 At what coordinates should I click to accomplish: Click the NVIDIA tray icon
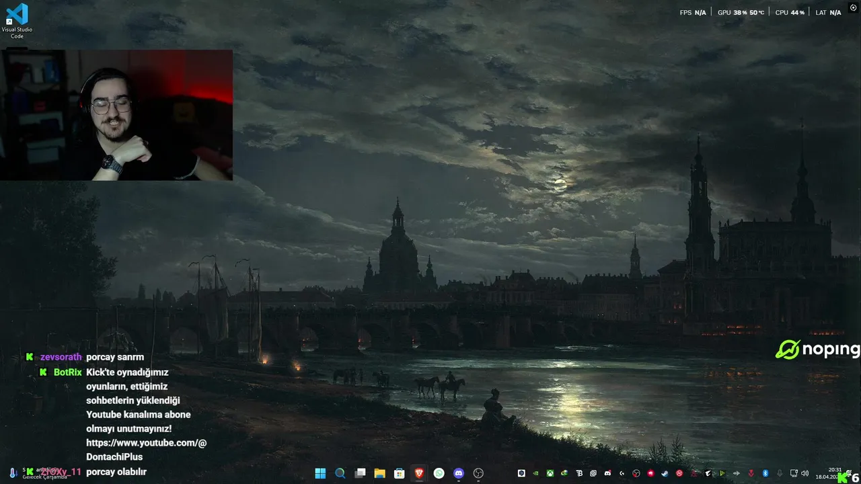click(x=535, y=473)
